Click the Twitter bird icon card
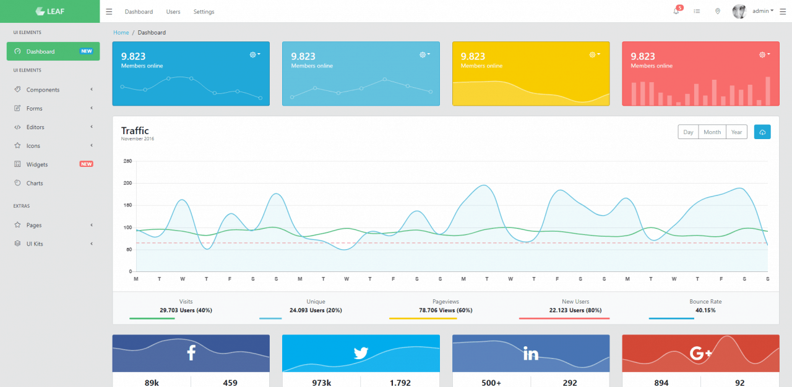Image resolution: width=792 pixels, height=387 pixels. point(361,353)
